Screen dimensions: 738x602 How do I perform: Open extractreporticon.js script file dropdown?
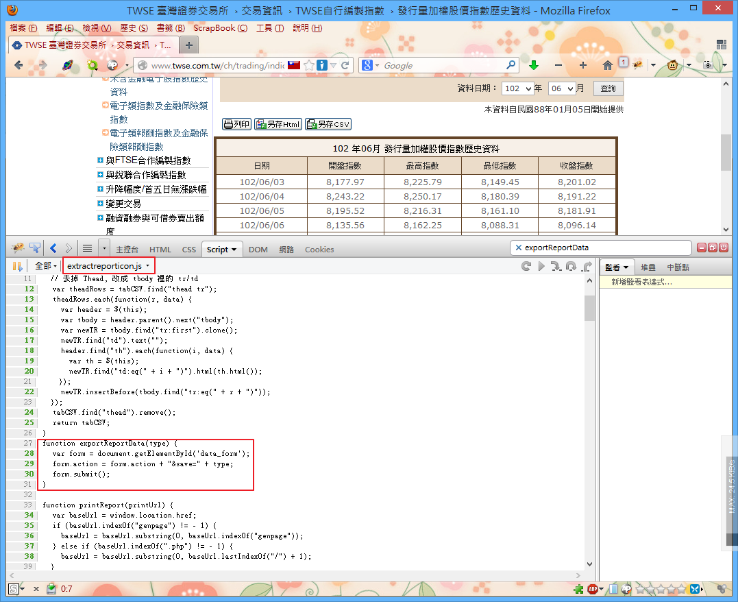(x=108, y=266)
